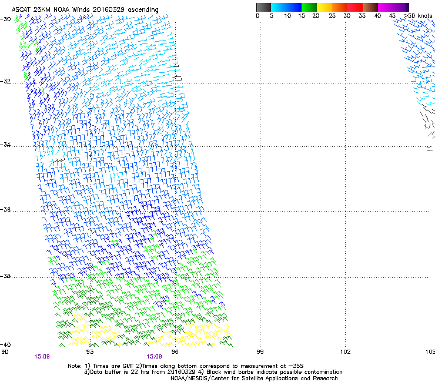Click the green 15-20 knots legend segment

pyautogui.click(x=309, y=7)
